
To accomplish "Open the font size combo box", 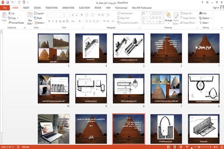I will (x=68, y=15).
